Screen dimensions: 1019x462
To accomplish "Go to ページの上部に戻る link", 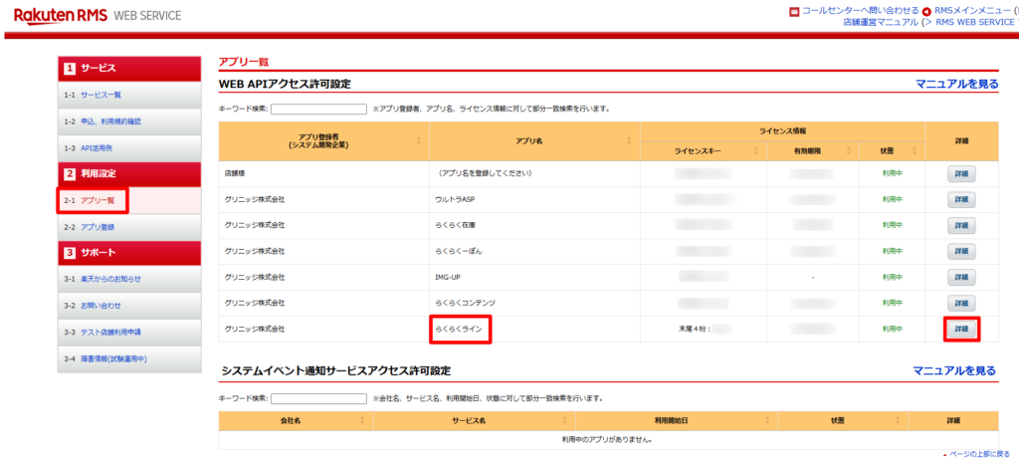I will pyautogui.click(x=980, y=454).
